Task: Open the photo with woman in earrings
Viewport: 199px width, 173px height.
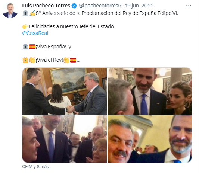Action: pos(150,92)
